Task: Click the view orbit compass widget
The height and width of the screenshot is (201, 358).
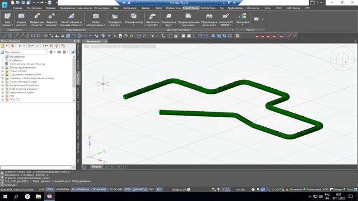Action: pos(342,59)
